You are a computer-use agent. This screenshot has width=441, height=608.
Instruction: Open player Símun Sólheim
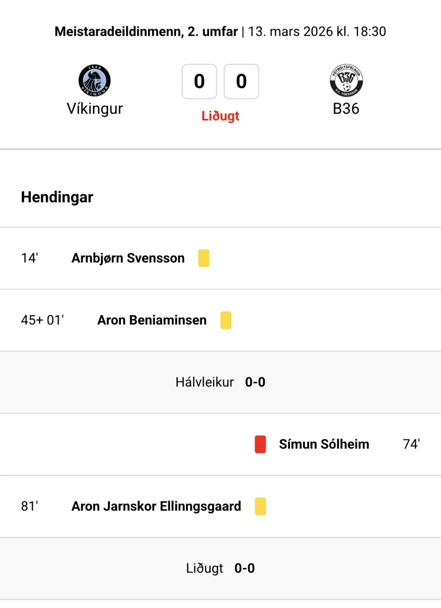pyautogui.click(x=324, y=444)
